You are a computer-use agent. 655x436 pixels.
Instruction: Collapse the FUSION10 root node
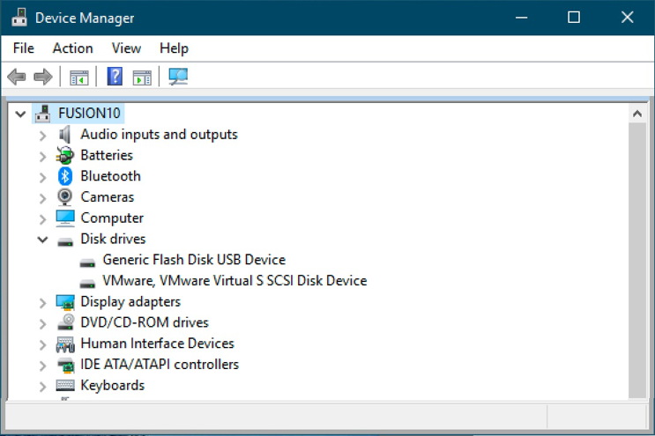click(x=20, y=114)
